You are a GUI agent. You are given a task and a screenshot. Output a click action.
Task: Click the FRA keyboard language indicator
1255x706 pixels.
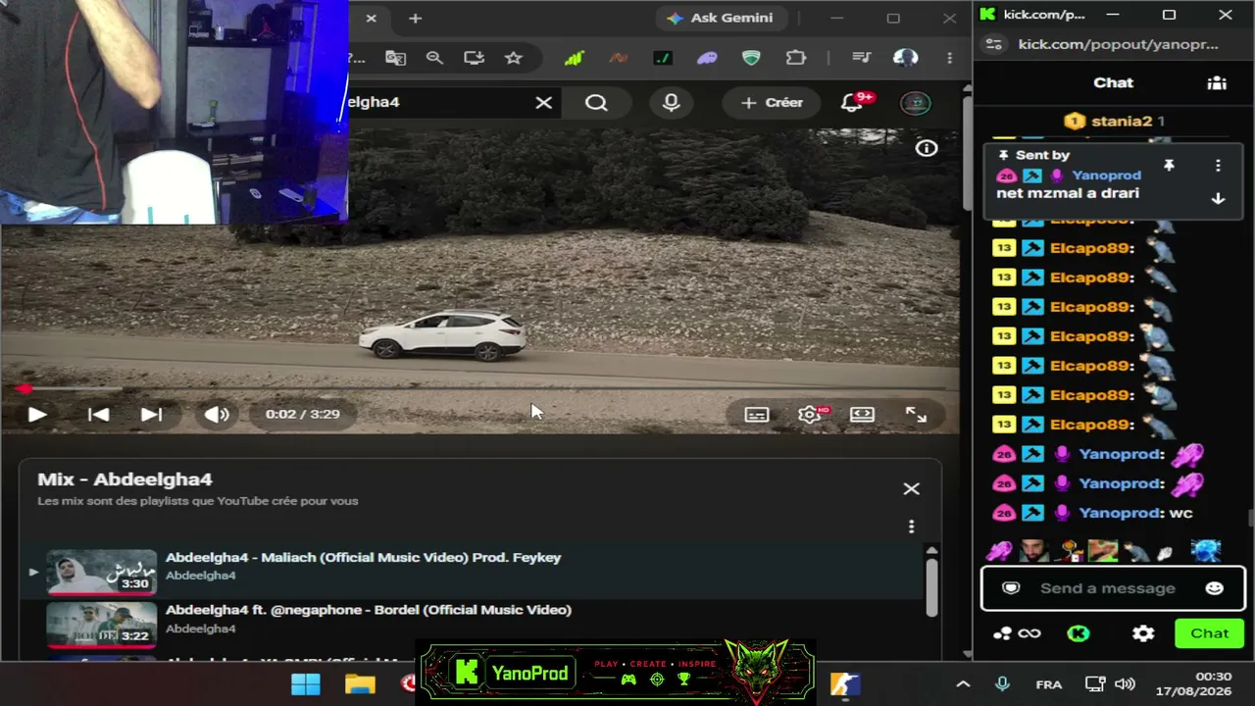pos(1048,684)
